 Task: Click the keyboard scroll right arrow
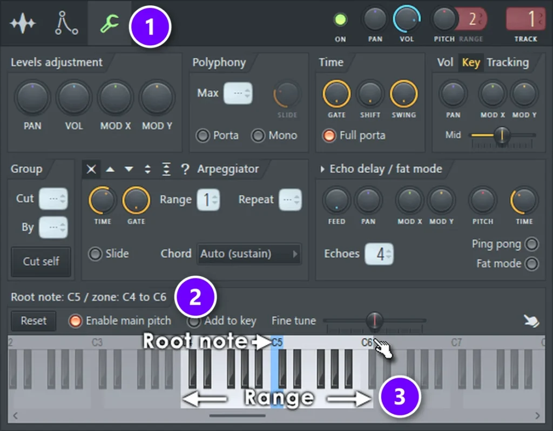pos(537,416)
